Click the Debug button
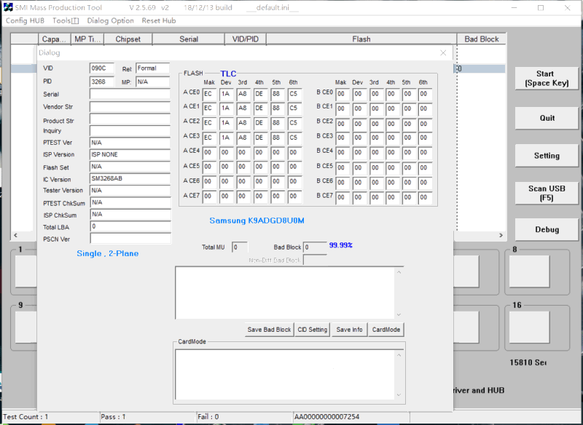 [x=547, y=230]
